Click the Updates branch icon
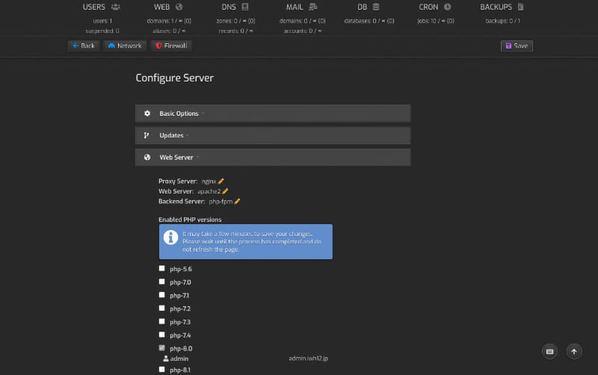Viewport: 598px width, 375px height. click(147, 135)
